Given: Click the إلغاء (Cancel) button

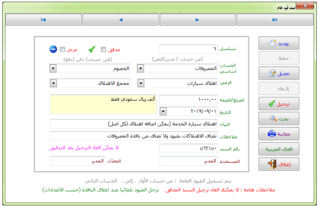Looking at the screenshot, I should click(279, 88).
